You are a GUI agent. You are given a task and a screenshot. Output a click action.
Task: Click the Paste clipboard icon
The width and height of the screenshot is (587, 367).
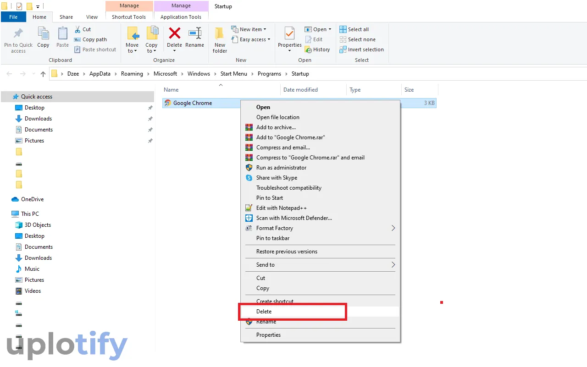[x=62, y=34]
